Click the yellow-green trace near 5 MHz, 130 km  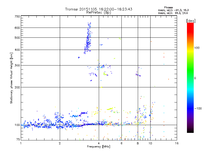(x=110, y=109)
